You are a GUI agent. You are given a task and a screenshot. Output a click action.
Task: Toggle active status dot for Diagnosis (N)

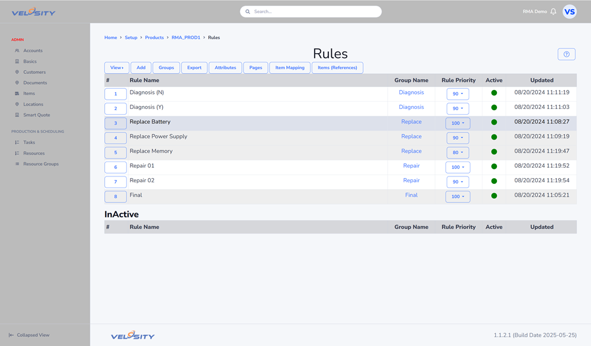pos(494,93)
